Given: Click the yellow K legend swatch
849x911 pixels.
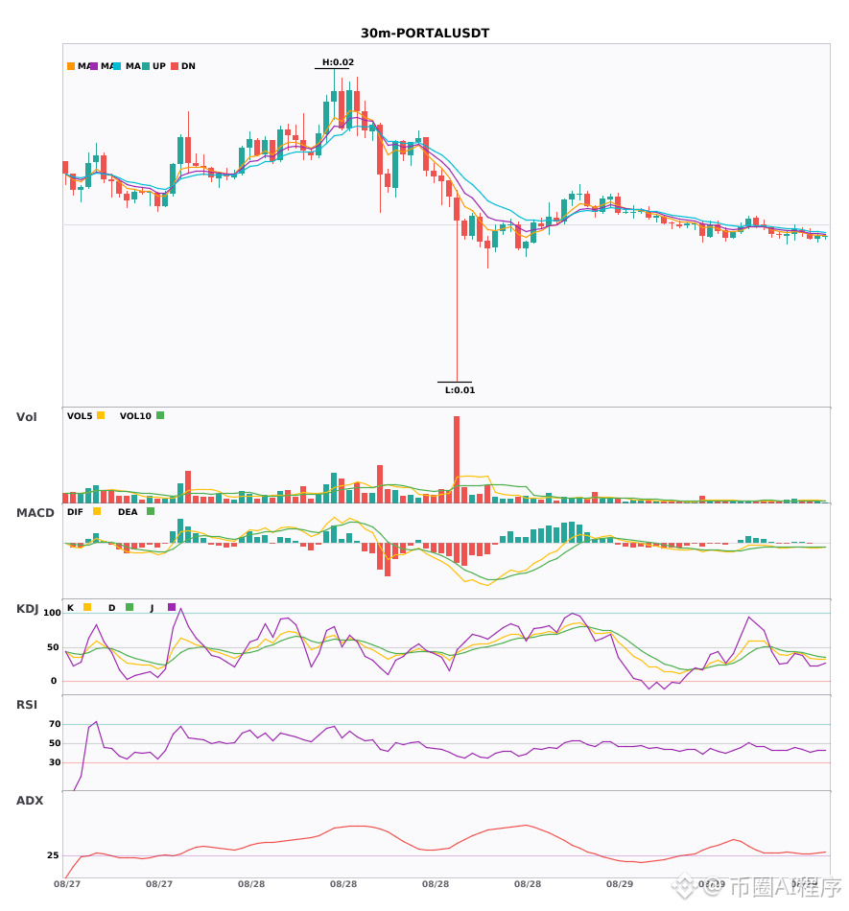Looking at the screenshot, I should [87, 607].
